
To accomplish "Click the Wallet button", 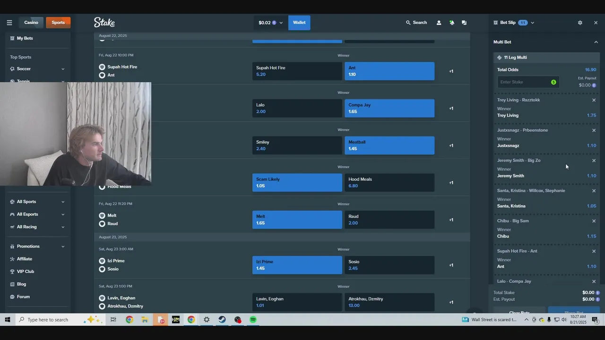I will click(x=299, y=23).
